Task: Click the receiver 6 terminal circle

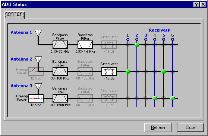Action: point(173,39)
